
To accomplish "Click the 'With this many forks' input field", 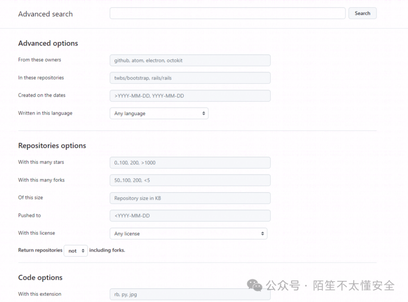I will 190,180.
